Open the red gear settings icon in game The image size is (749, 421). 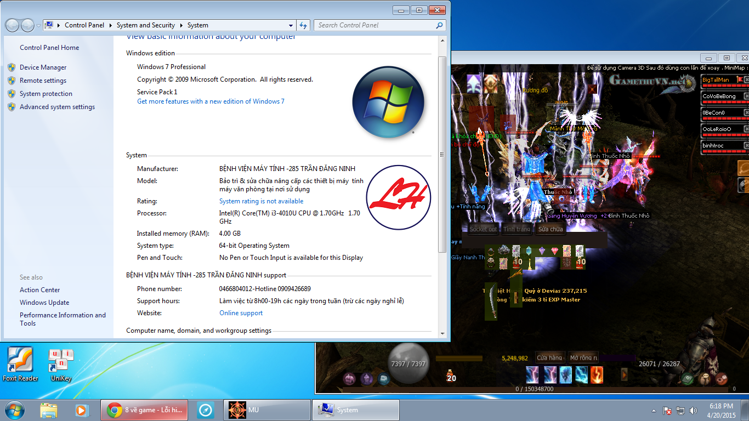click(722, 378)
